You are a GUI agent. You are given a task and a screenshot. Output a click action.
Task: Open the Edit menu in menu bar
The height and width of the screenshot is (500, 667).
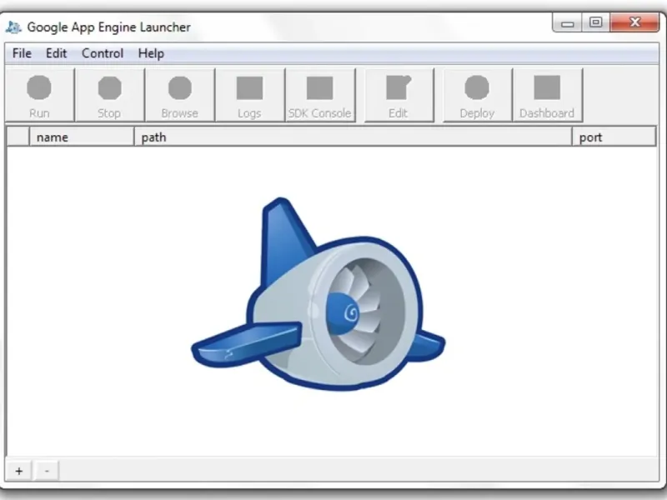click(x=56, y=53)
